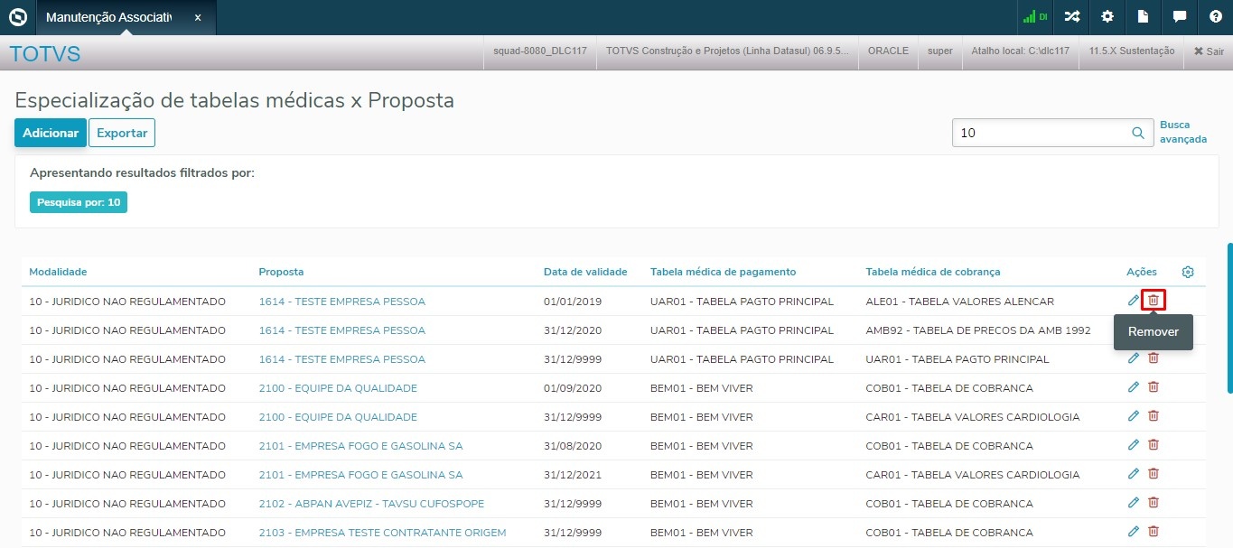1233x548 pixels.
Task: Click the Sair logout link
Action: point(1209,51)
